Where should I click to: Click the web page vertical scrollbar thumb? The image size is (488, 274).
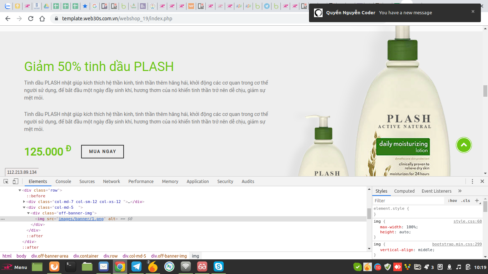[485, 91]
